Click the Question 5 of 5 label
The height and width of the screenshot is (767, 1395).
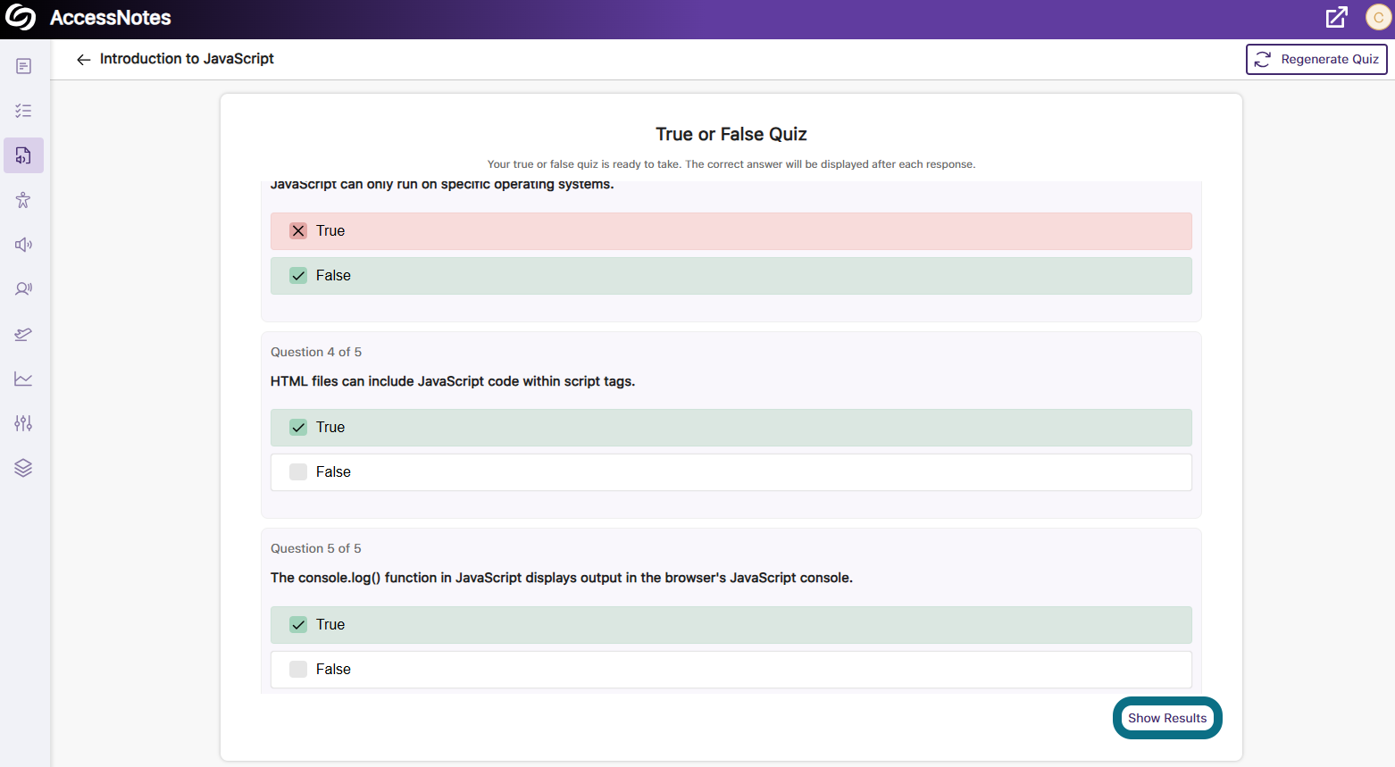pos(316,548)
